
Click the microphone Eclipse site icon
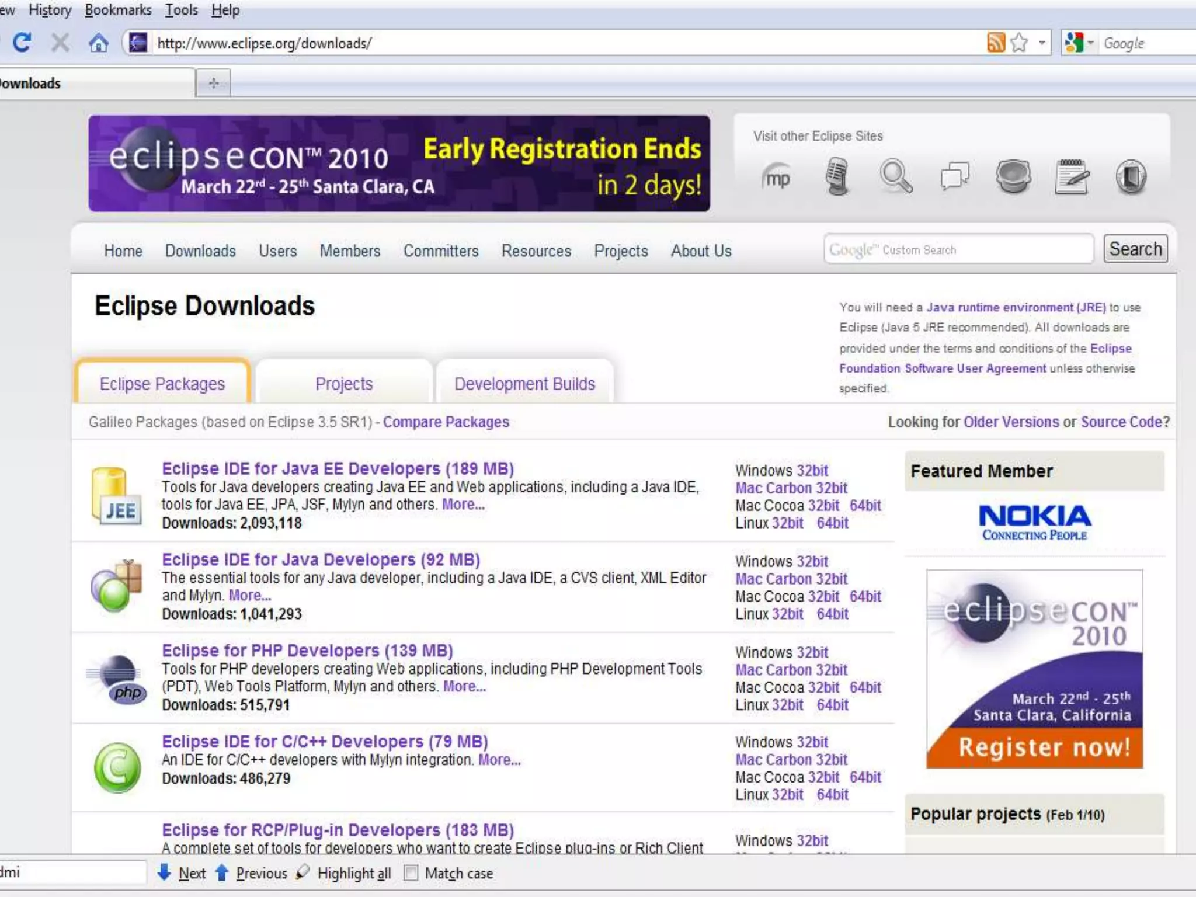(x=836, y=176)
